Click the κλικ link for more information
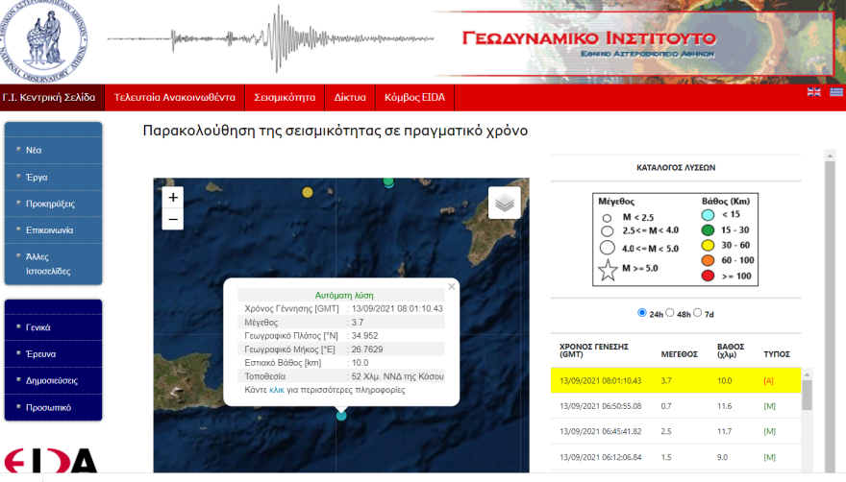This screenshot has height=482, width=846. click(277, 390)
